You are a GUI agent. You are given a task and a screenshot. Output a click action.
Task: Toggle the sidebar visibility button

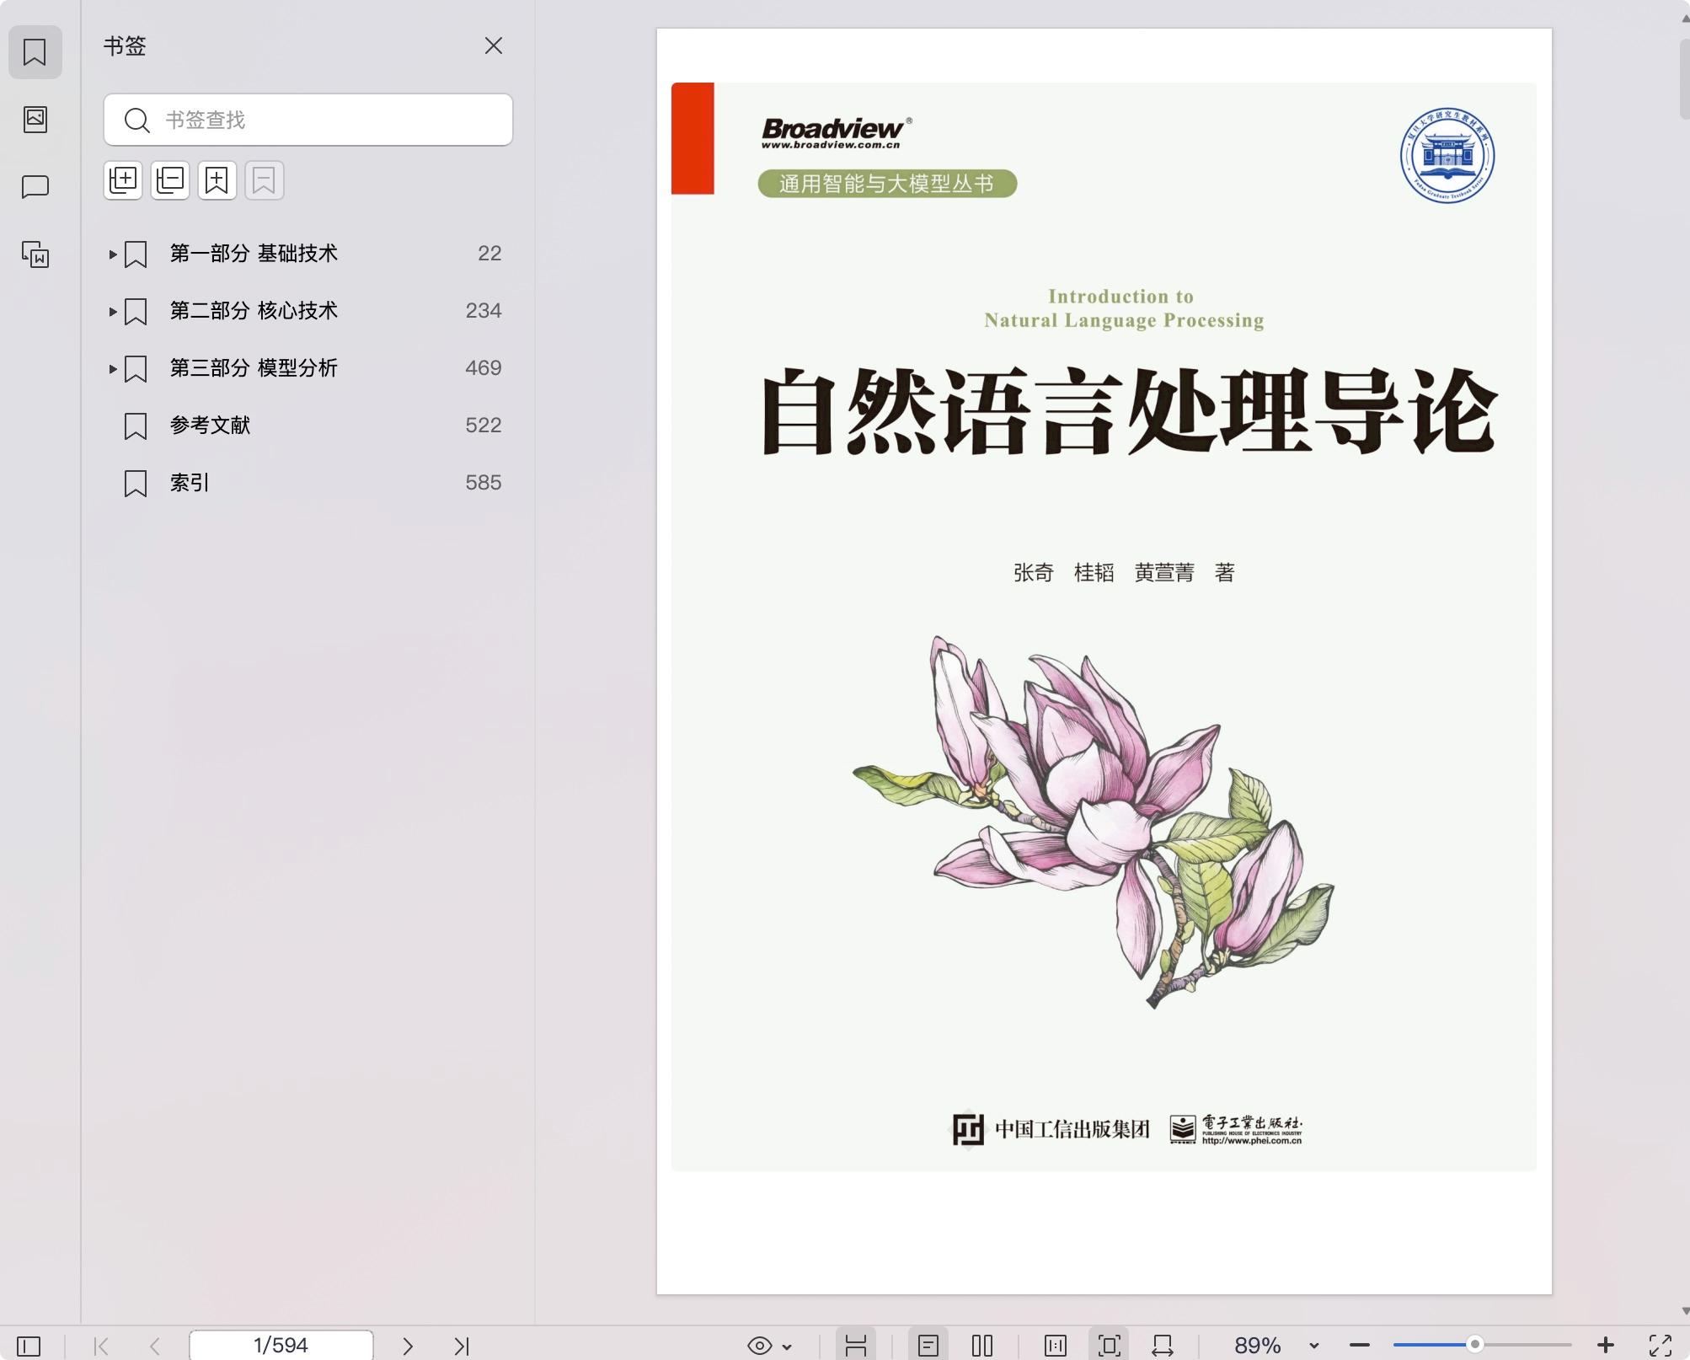click(29, 1346)
